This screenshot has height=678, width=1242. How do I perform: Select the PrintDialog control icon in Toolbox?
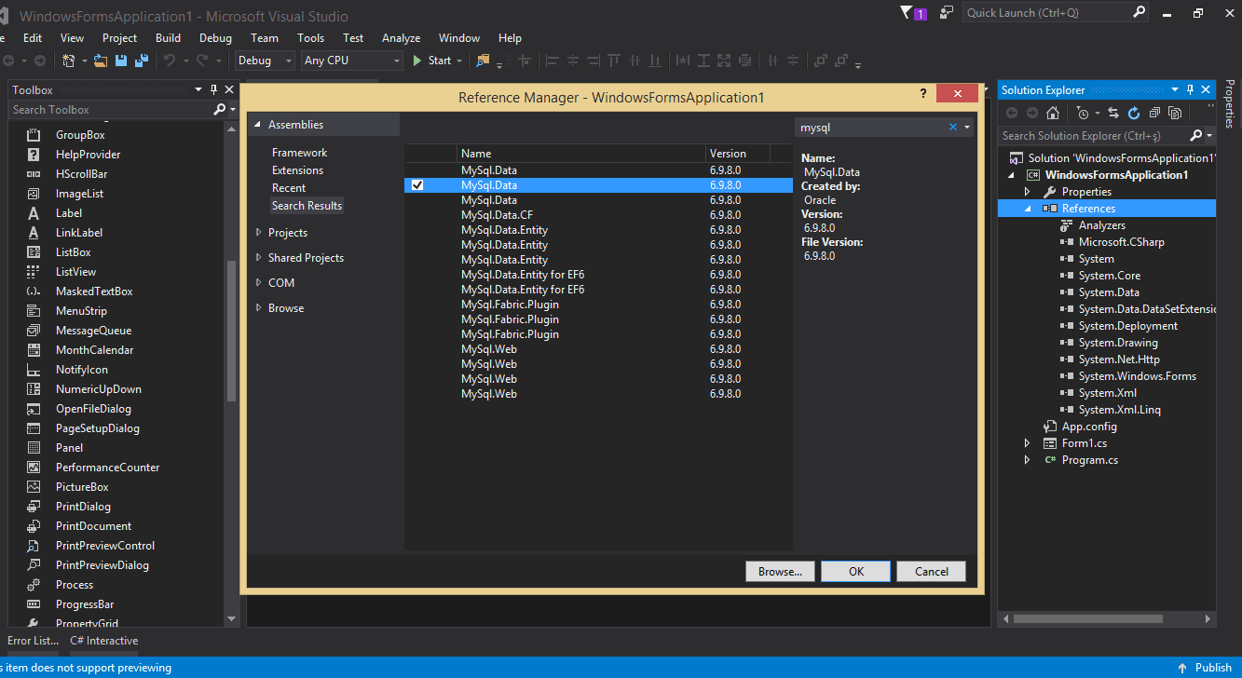tap(34, 507)
